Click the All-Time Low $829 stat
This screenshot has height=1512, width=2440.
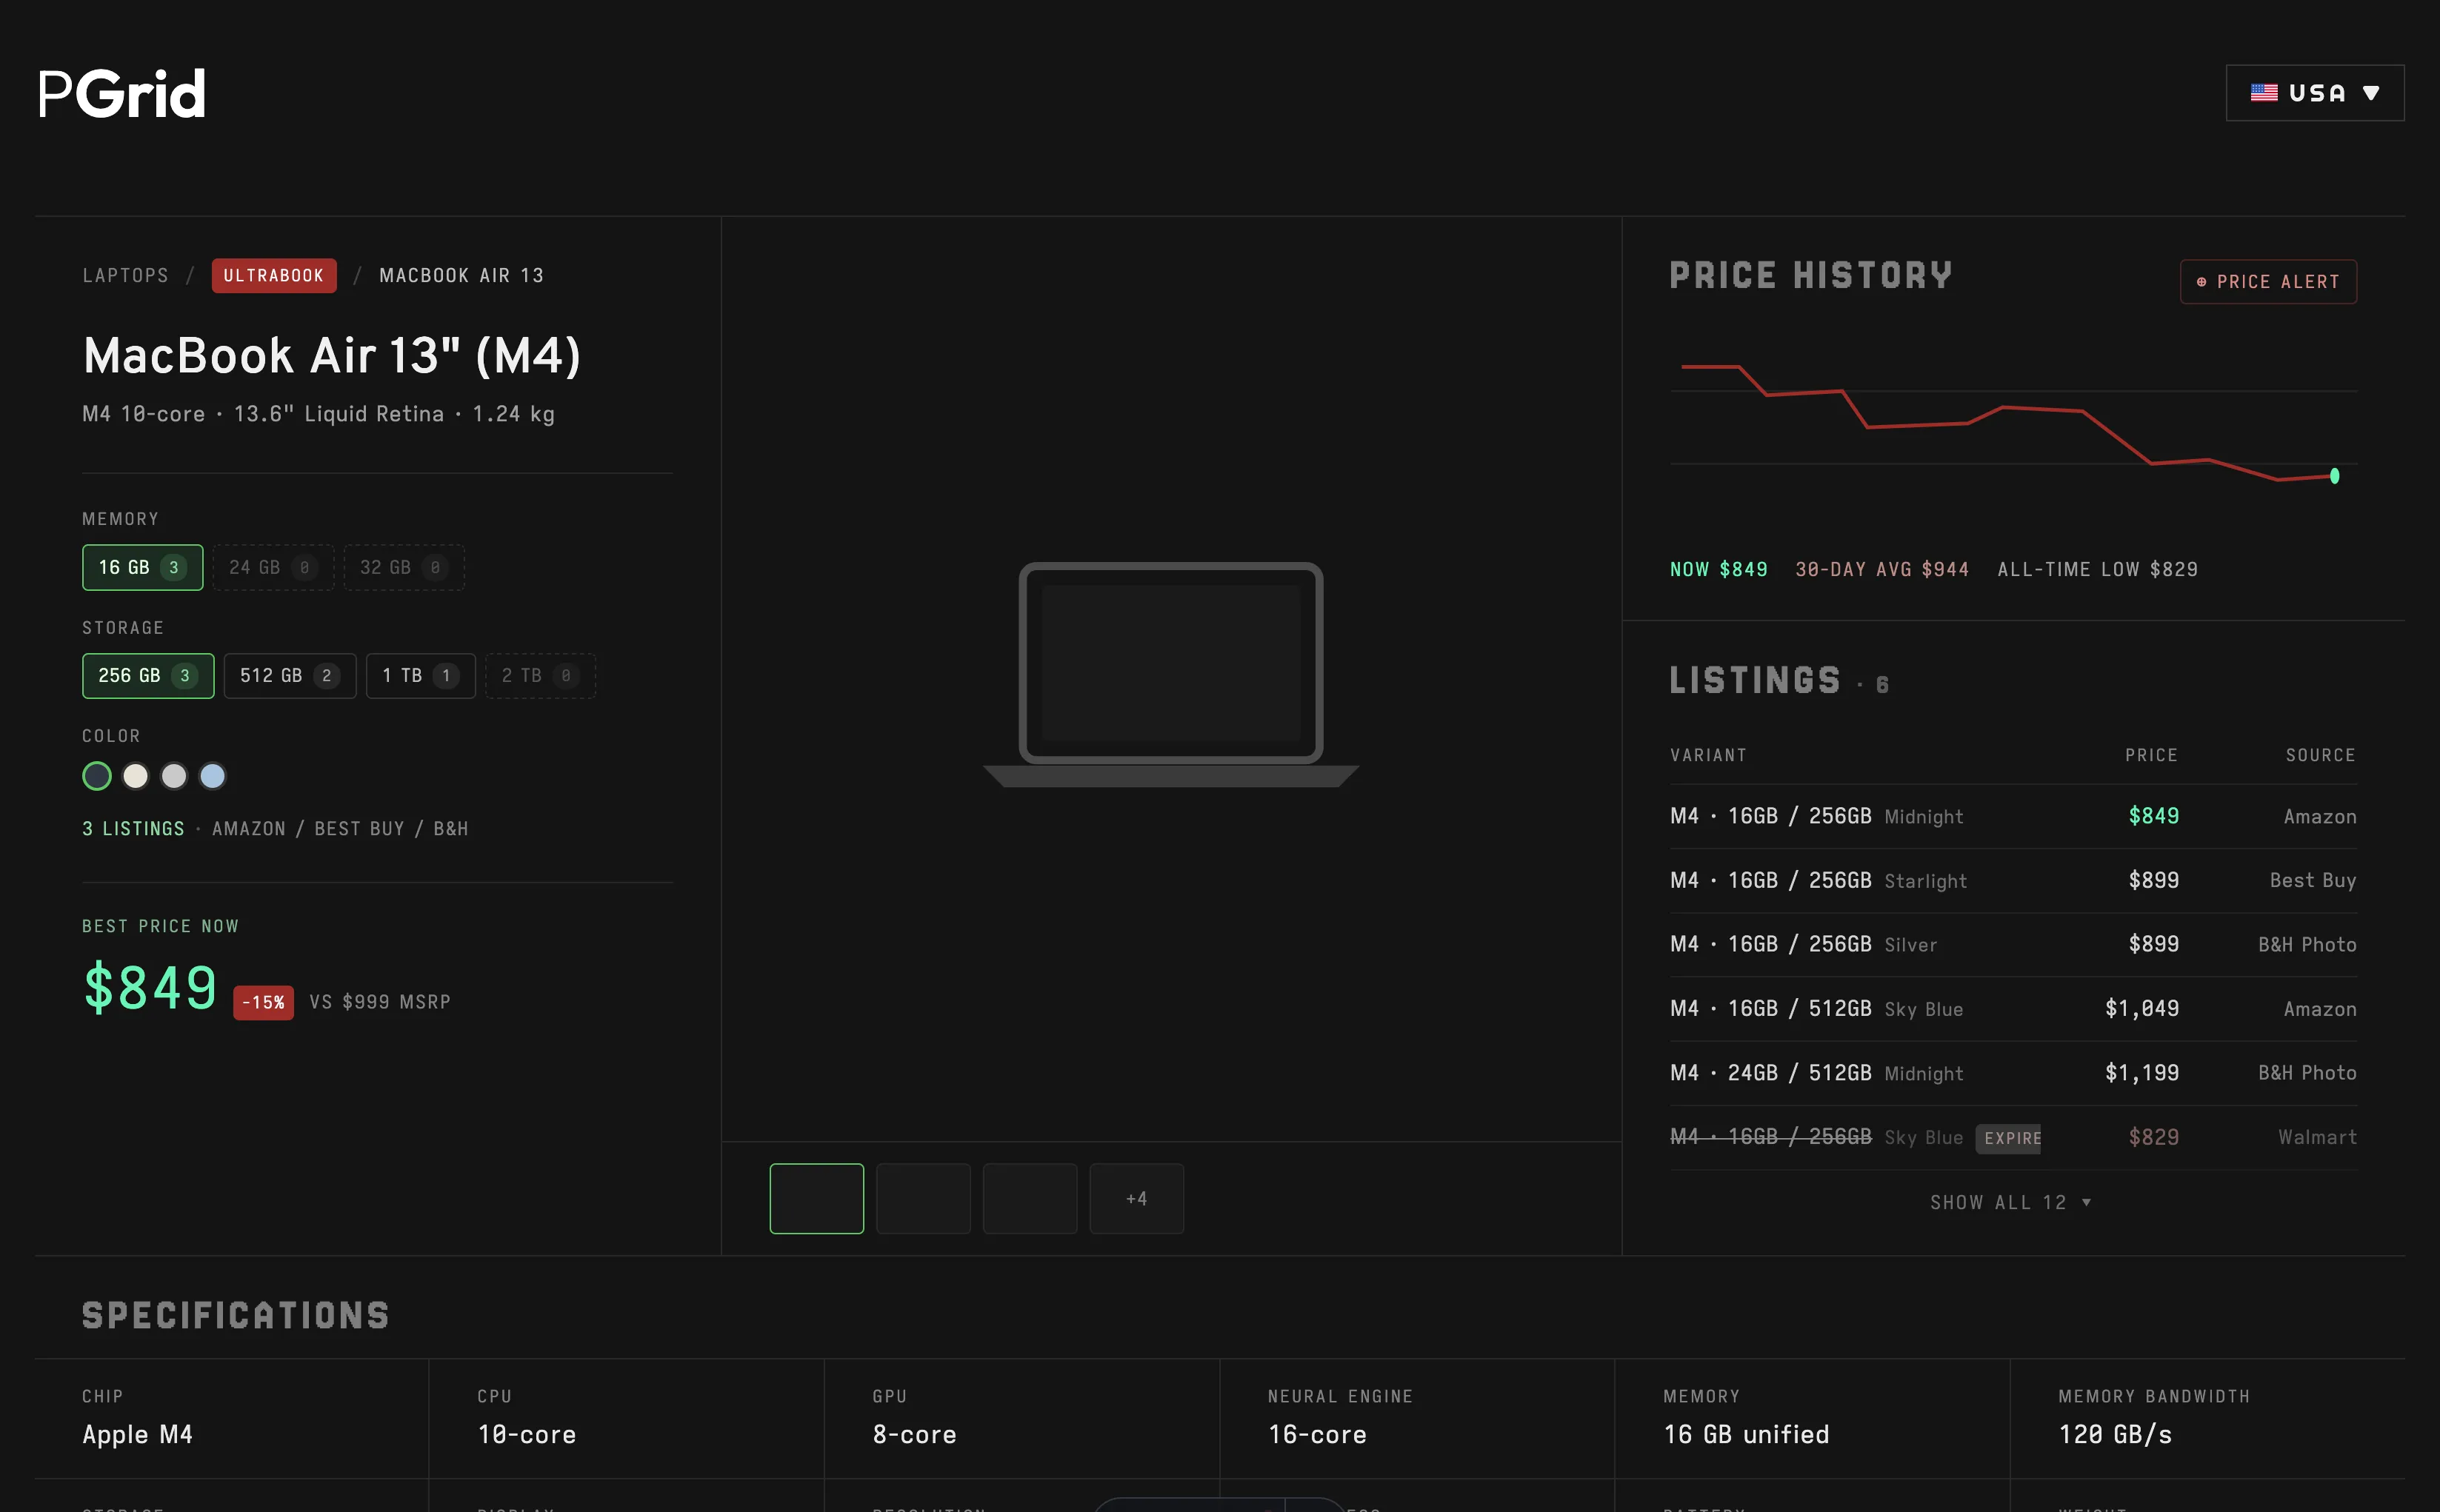tap(2098, 569)
